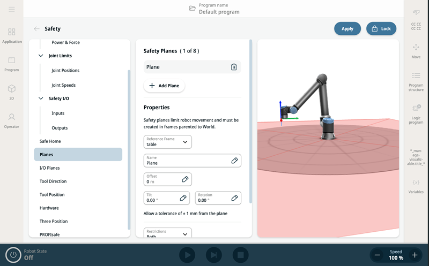This screenshot has width=429, height=266.
Task: Open Safety I/O Inputs
Action: tap(58, 113)
